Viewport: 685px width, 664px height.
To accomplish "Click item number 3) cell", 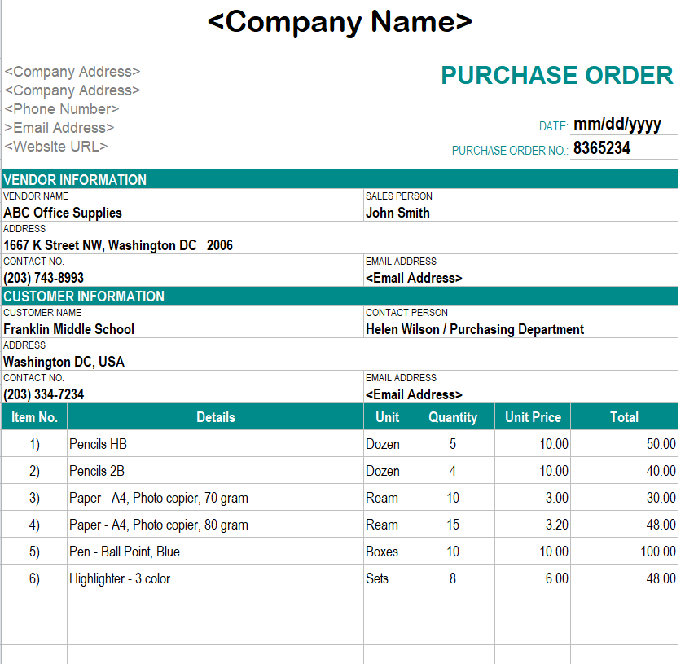I will pos(34,498).
